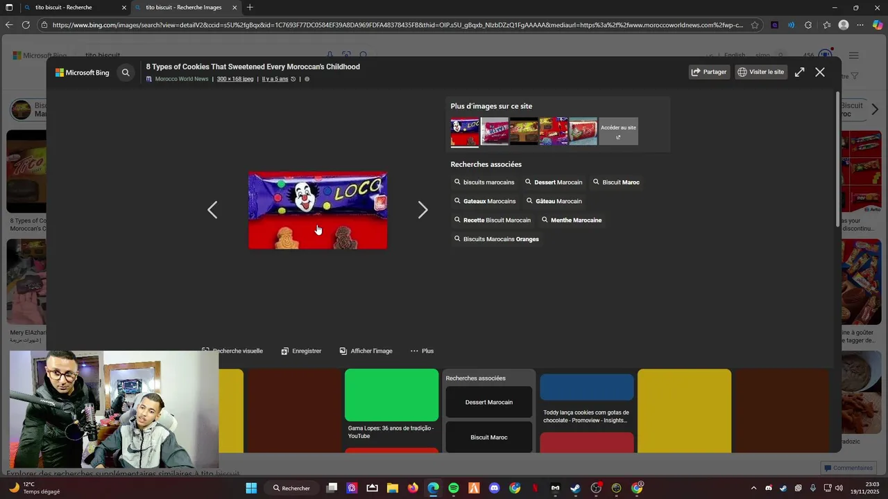Search related term Recette Biscuit Marocain
This screenshot has width=888, height=499.
click(x=492, y=220)
